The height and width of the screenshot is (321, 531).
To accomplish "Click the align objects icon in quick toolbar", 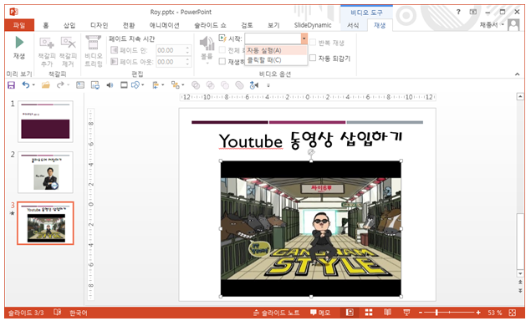I will coord(156,85).
